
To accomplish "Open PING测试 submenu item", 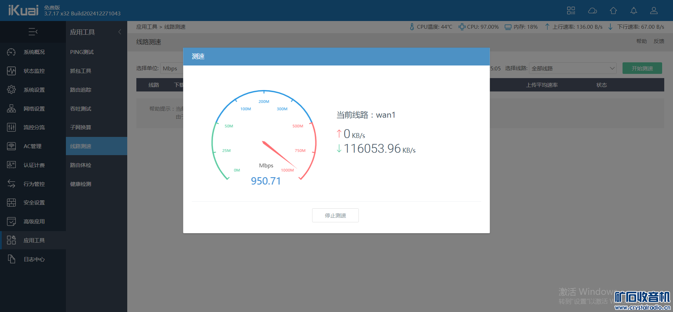I will 82,52.
